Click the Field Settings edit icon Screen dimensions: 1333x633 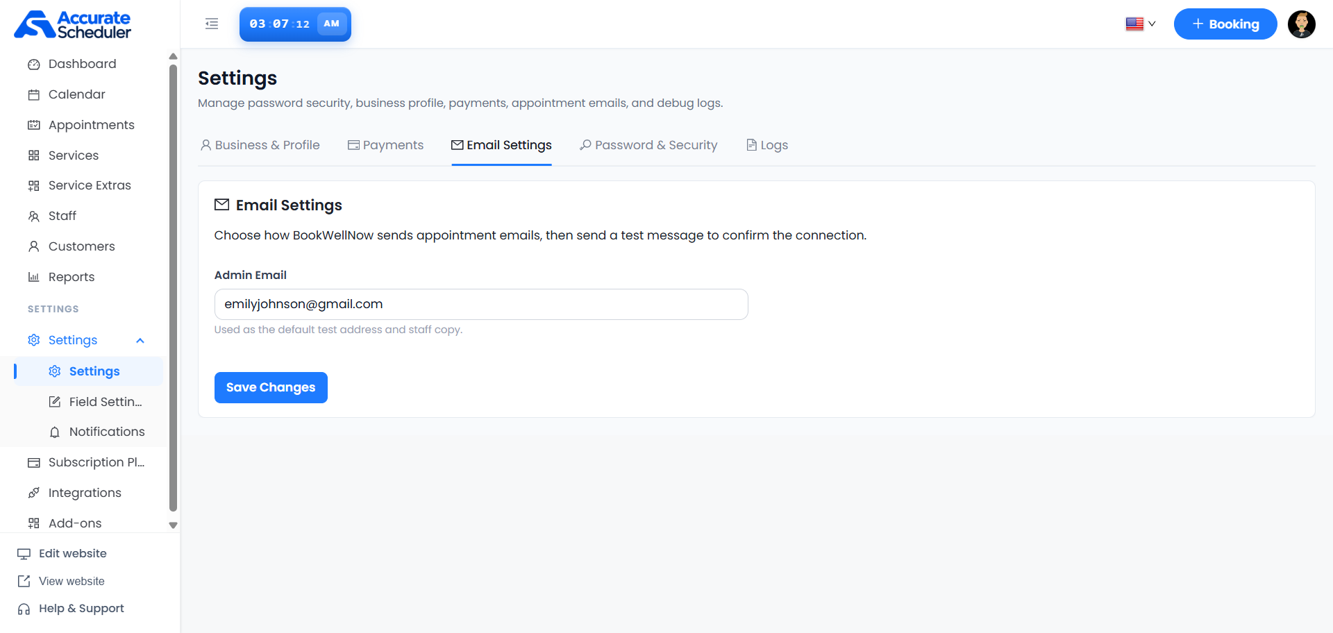(55, 402)
